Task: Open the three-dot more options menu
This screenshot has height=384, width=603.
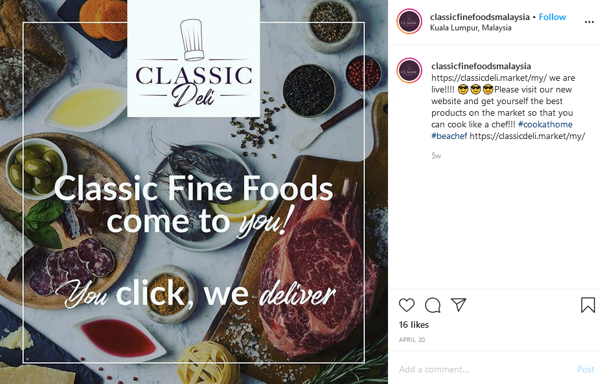Action: [x=589, y=22]
